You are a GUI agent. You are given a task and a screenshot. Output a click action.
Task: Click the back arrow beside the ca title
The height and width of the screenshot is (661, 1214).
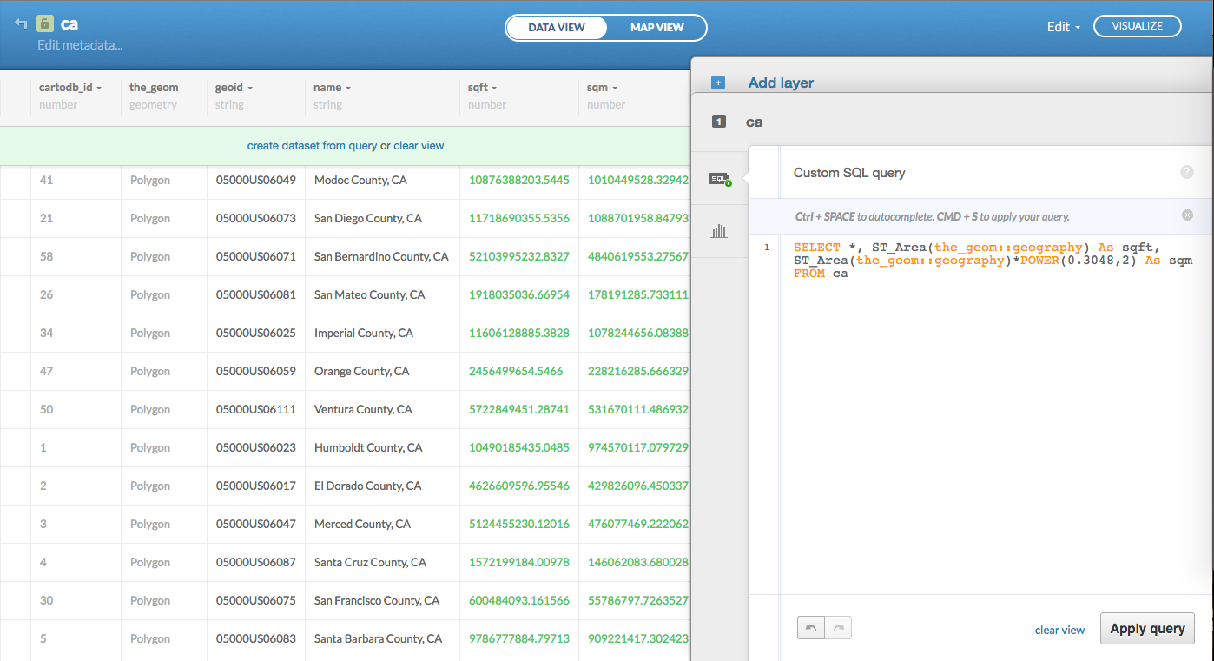[x=21, y=23]
